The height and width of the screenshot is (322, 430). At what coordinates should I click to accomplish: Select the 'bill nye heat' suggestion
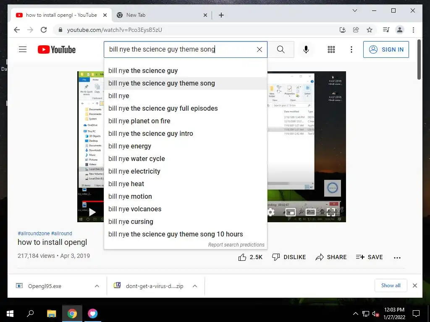point(186,184)
